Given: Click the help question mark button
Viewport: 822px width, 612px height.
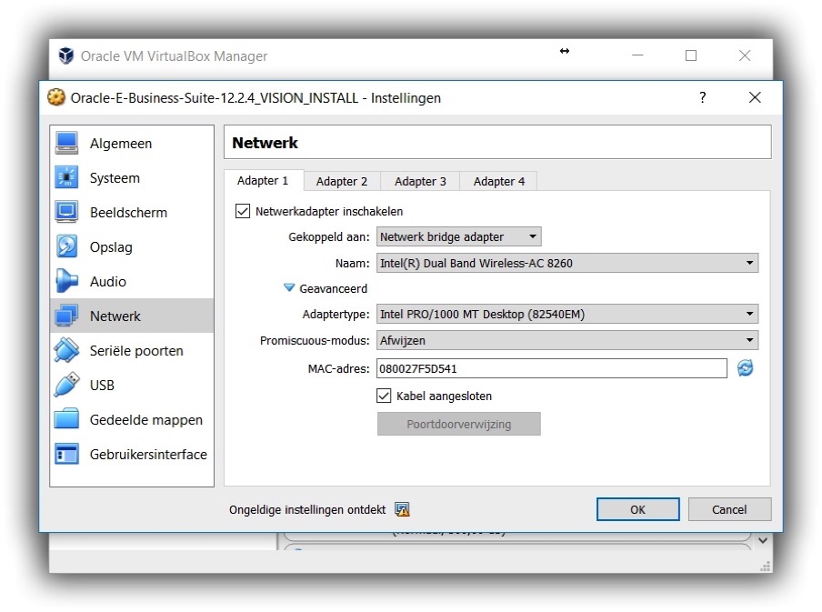Looking at the screenshot, I should 703,97.
